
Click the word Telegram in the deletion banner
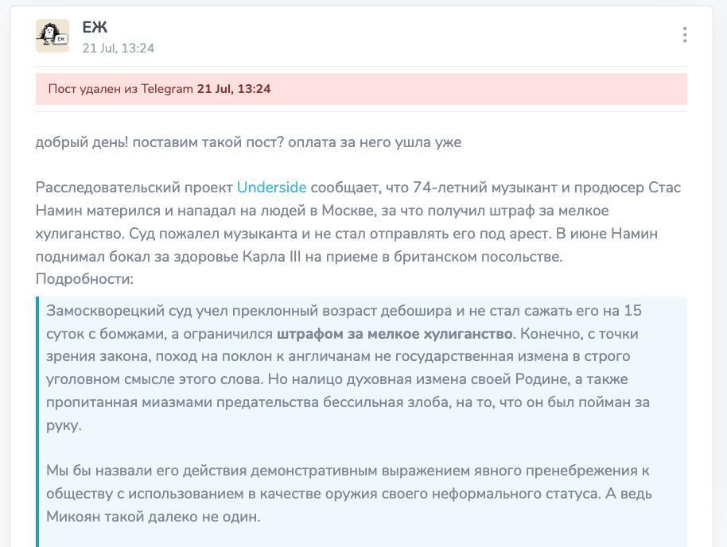[166, 89]
